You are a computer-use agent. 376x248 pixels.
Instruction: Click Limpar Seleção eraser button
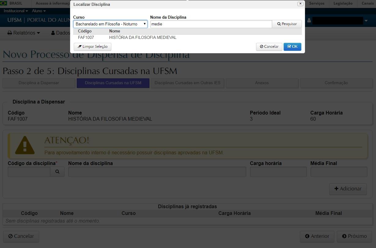click(92, 47)
